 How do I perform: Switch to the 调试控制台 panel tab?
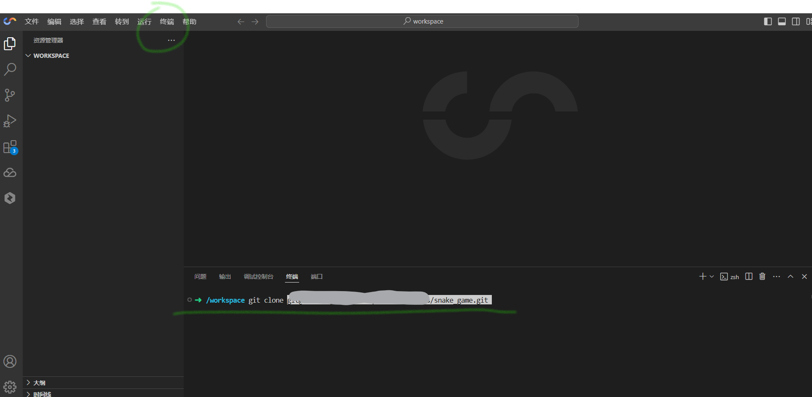tap(258, 277)
